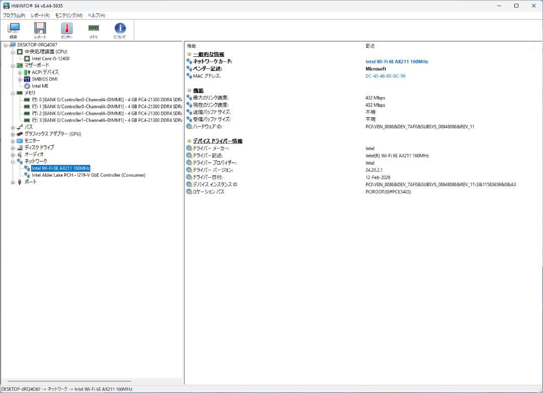Viewport: 543px width, 393px height.
Task: Expand the モニター tree node
Action: point(13,141)
